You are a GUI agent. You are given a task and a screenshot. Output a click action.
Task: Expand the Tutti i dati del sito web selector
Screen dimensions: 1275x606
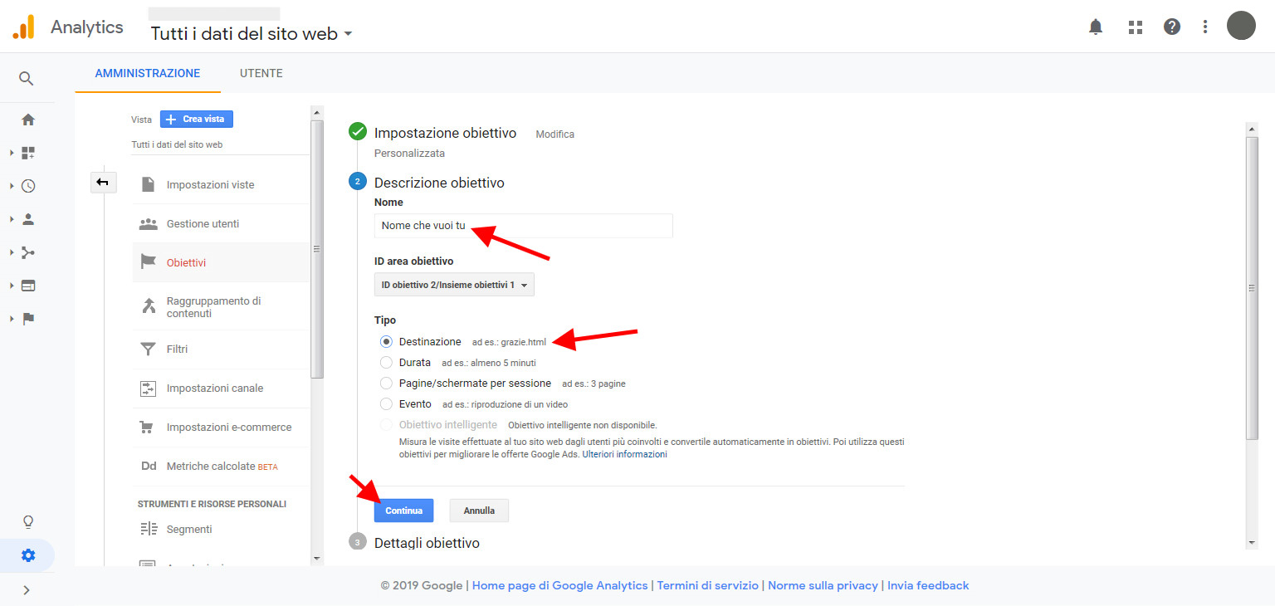[252, 34]
